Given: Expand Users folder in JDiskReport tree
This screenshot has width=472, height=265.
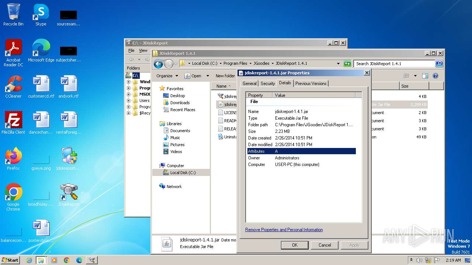Looking at the screenshot, I should [x=128, y=100].
